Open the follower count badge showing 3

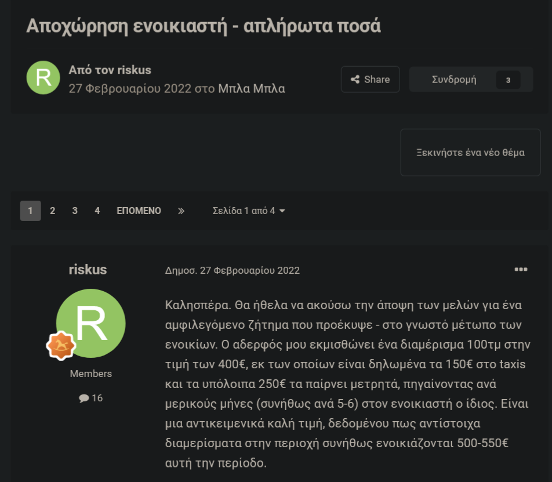[x=508, y=80]
